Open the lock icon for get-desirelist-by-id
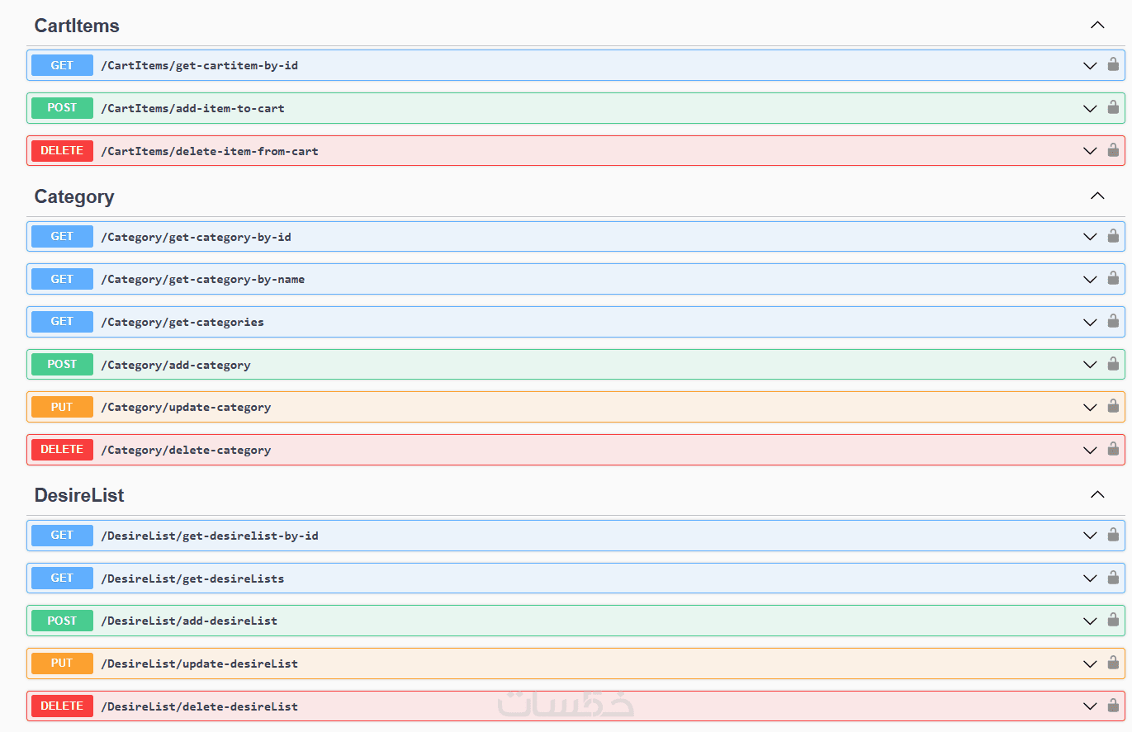Screen dimensions: 1132x732 (1113, 535)
